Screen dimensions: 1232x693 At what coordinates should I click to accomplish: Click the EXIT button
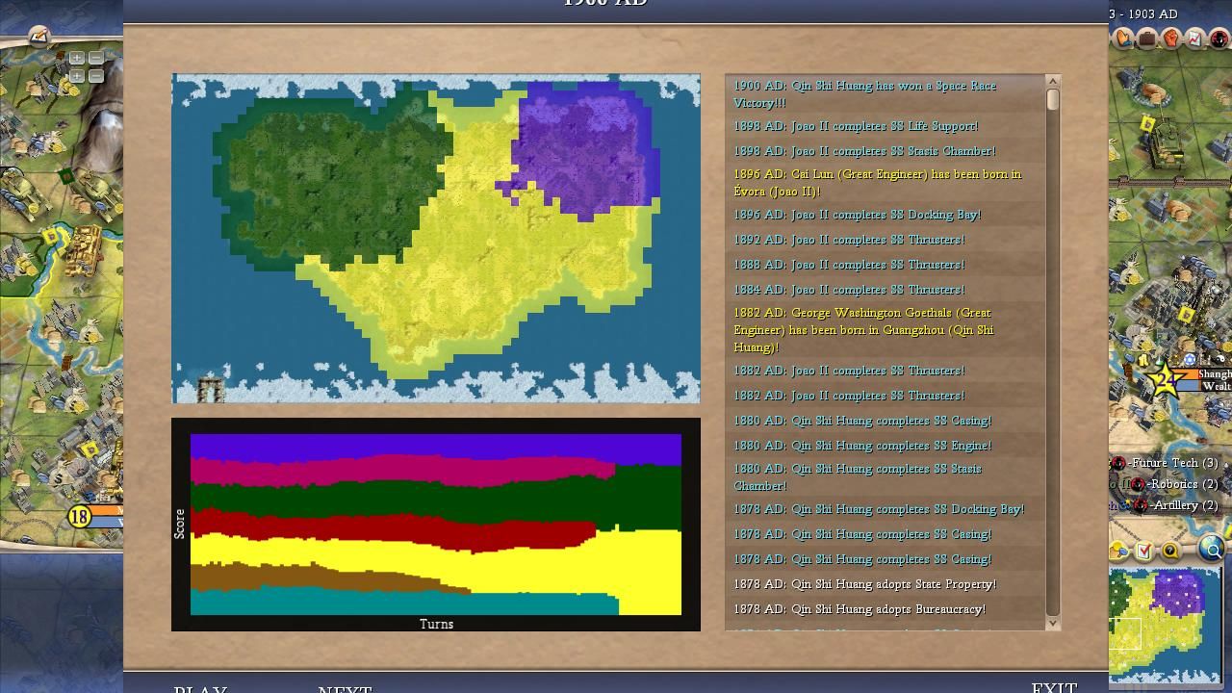(1054, 688)
